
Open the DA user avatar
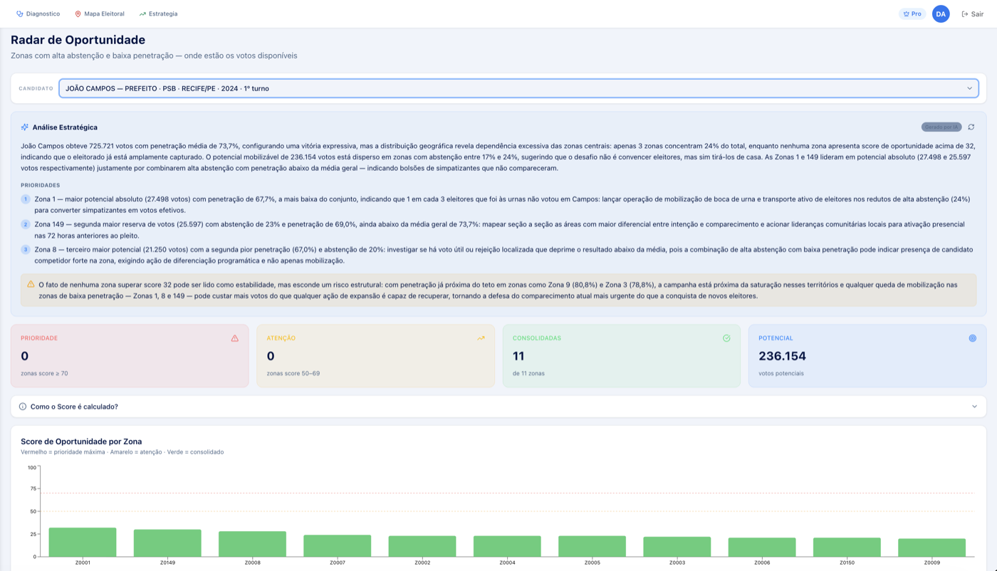[x=941, y=14]
